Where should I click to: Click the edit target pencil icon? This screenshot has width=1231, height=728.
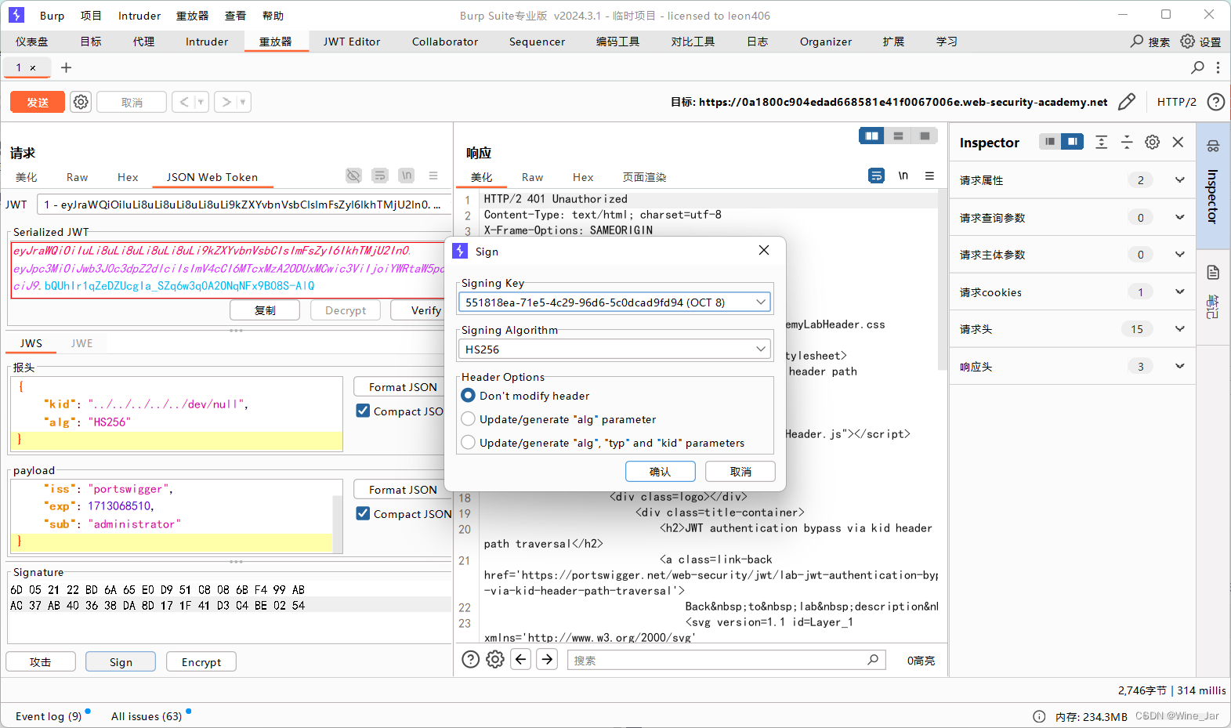pyautogui.click(x=1127, y=102)
